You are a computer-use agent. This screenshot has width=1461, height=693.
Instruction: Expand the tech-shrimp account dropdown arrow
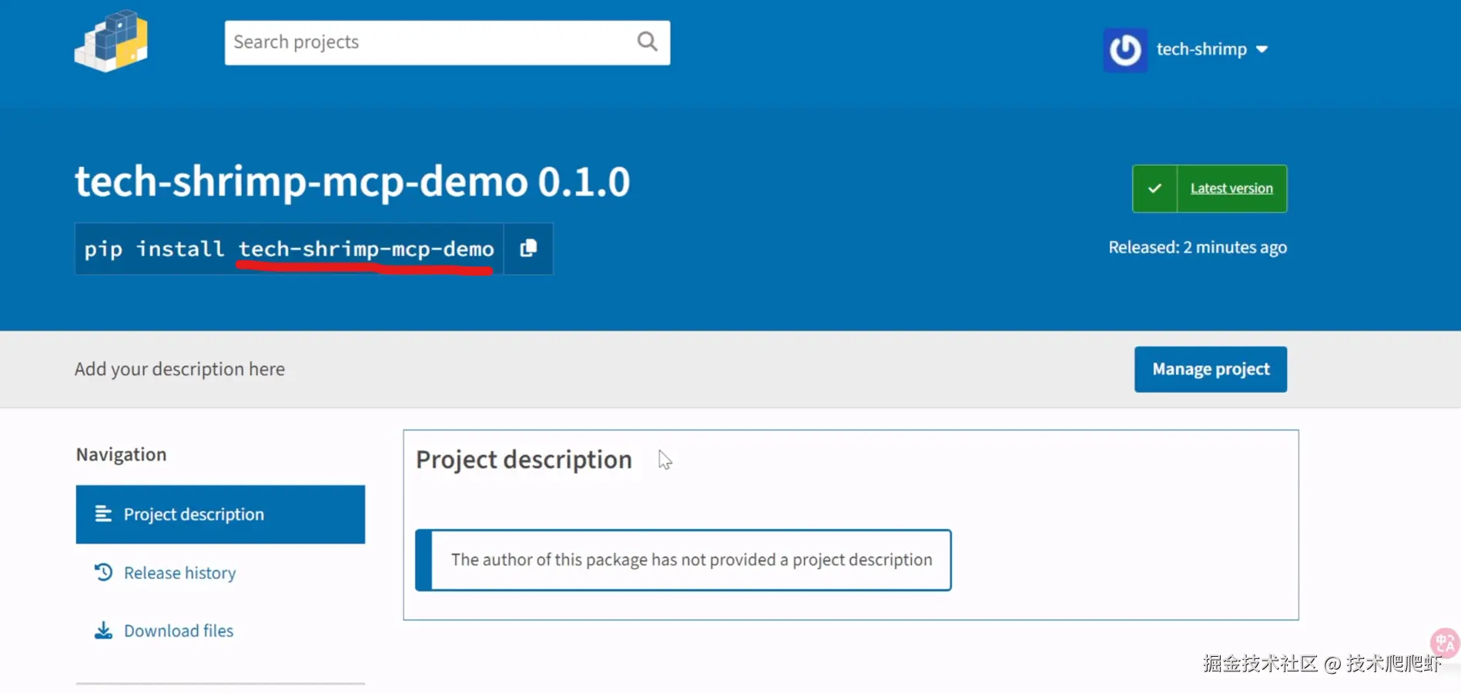pos(1262,49)
